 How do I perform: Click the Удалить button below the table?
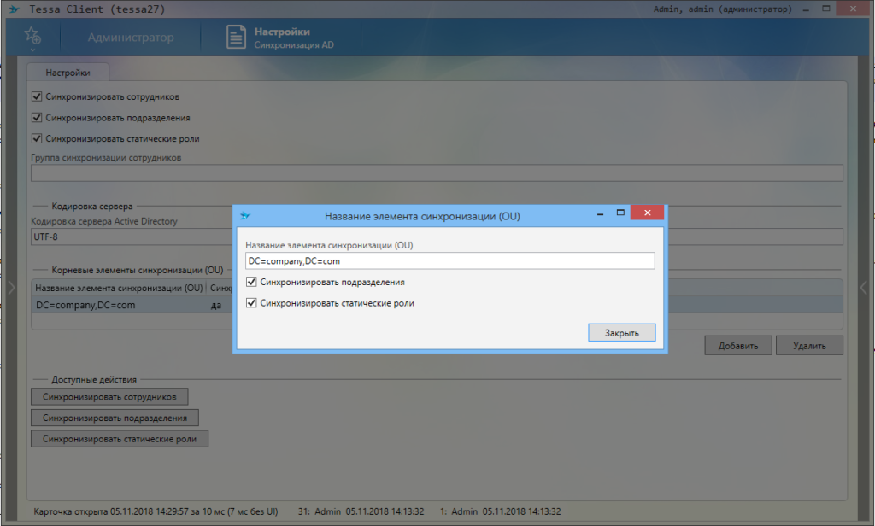[808, 346]
